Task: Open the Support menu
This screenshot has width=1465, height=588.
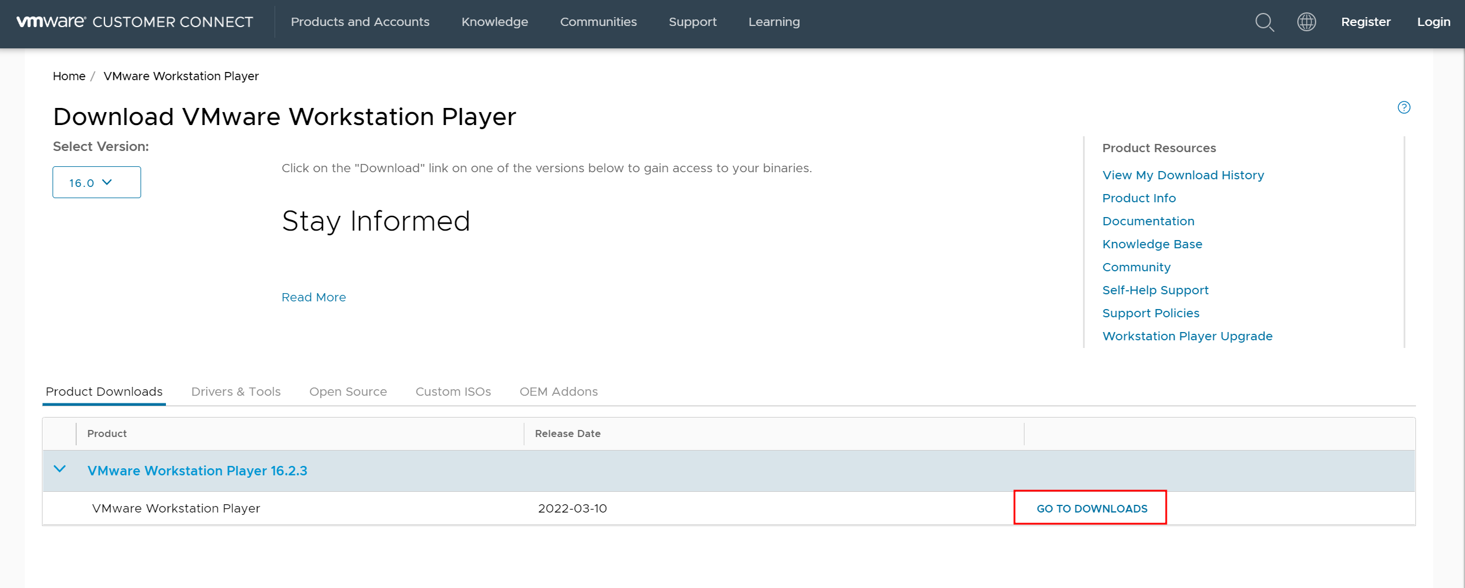Action: pyautogui.click(x=693, y=22)
